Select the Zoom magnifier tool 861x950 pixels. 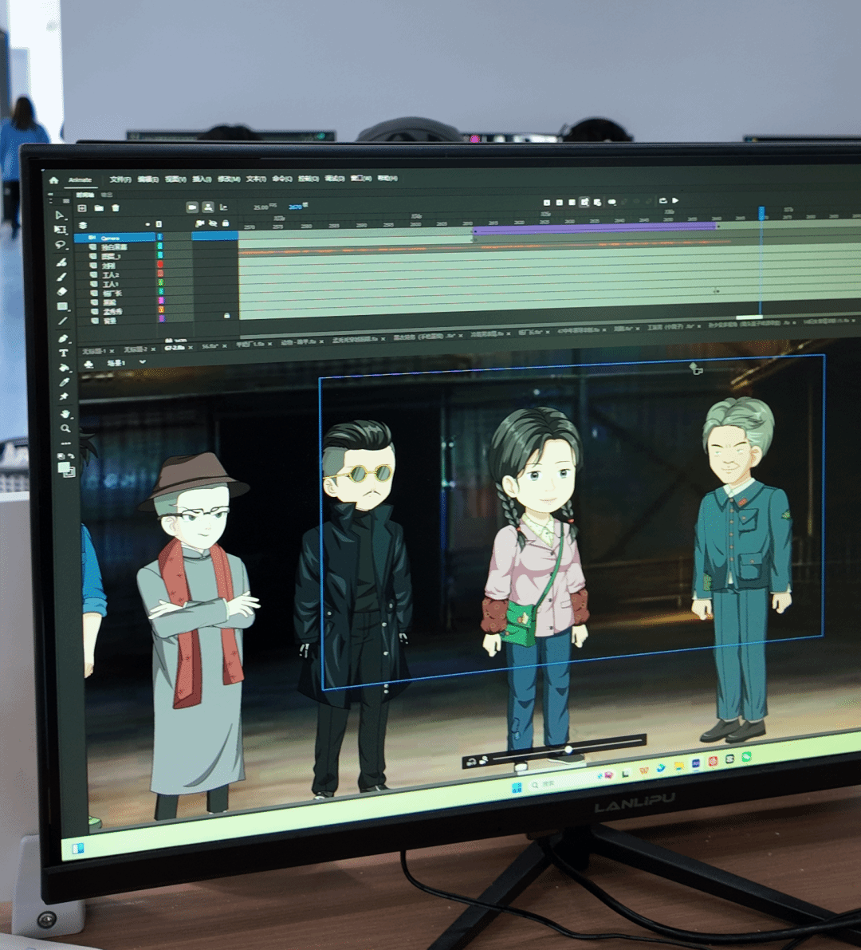[65, 428]
